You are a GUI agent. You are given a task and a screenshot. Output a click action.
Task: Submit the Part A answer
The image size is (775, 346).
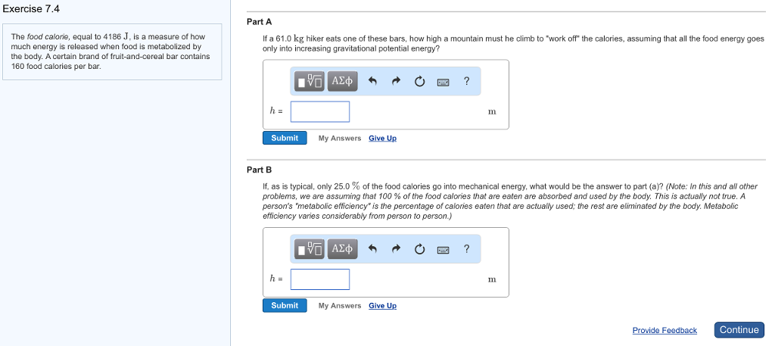coord(285,138)
